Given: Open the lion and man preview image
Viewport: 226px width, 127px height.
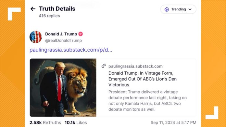Looking at the screenshot, I should [63, 88].
